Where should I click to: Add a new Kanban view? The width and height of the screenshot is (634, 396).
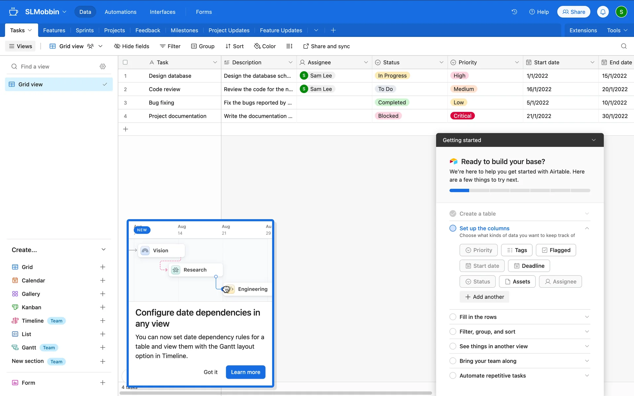[x=103, y=307]
